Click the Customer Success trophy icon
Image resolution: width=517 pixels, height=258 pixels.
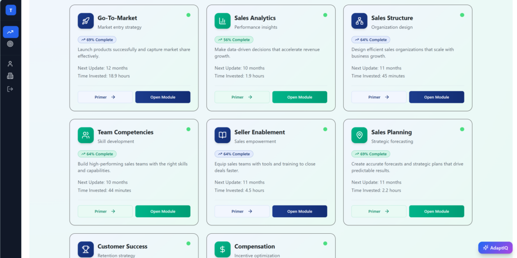click(86, 249)
